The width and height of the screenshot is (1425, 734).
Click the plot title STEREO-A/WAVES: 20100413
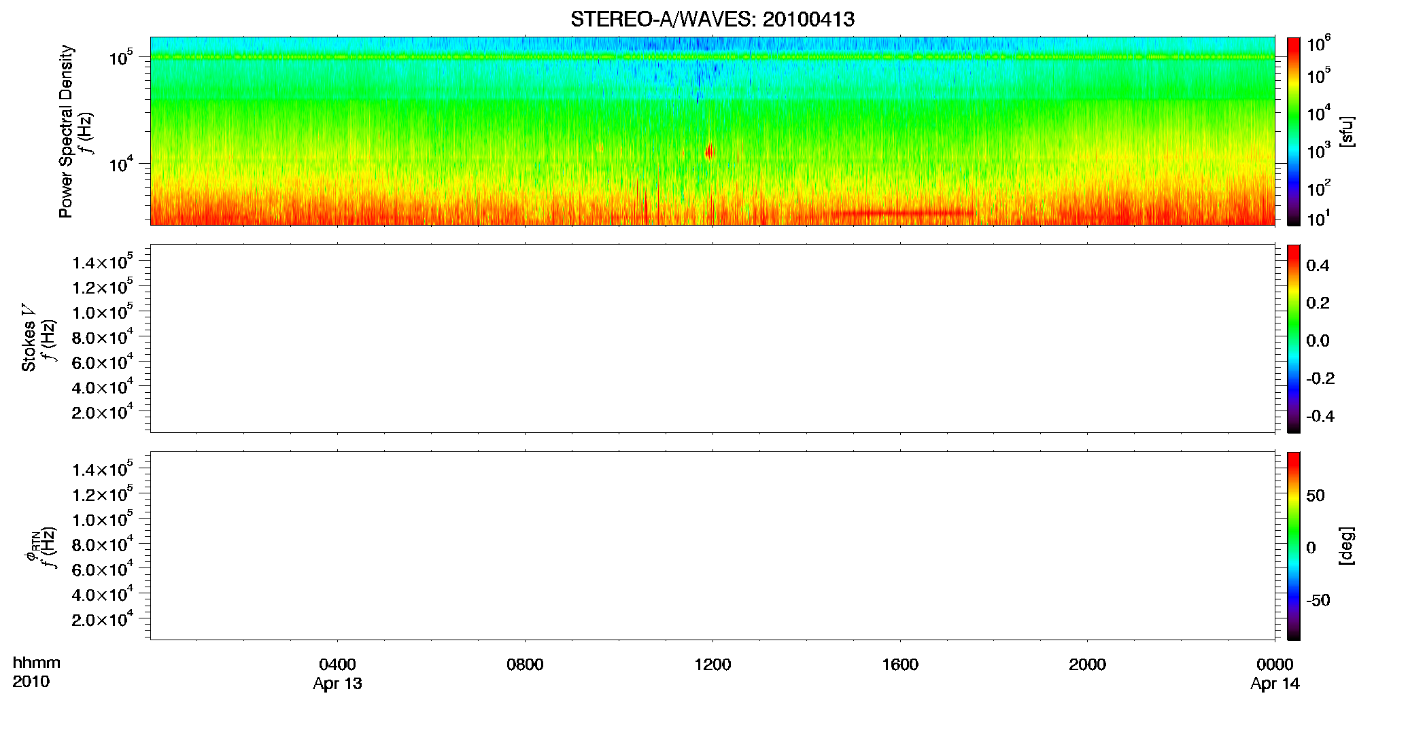pyautogui.click(x=712, y=20)
